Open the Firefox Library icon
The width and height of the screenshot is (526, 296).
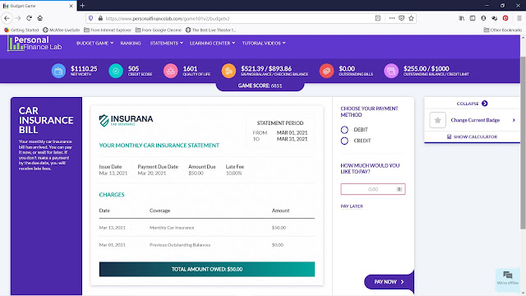(x=462, y=18)
